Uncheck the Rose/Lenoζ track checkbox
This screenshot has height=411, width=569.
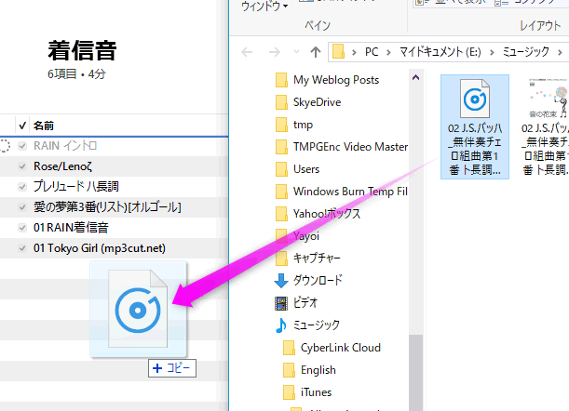tap(22, 166)
